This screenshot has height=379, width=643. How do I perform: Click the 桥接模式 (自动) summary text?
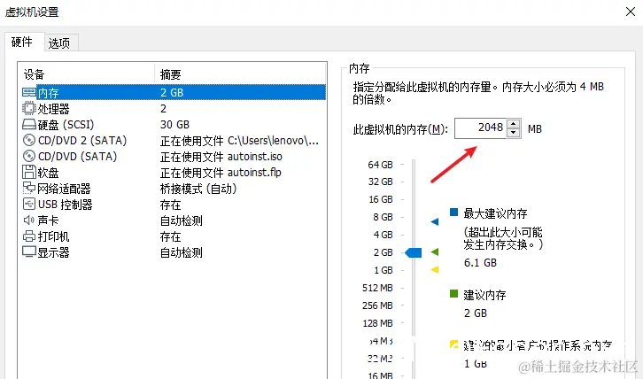pos(198,189)
